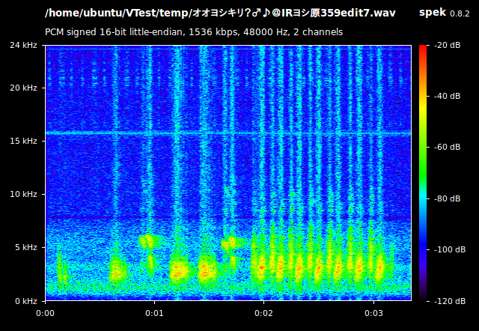The width and height of the screenshot is (479, 331).
Task: Click the 20 kHz frequency axis label
Action: click(23, 88)
